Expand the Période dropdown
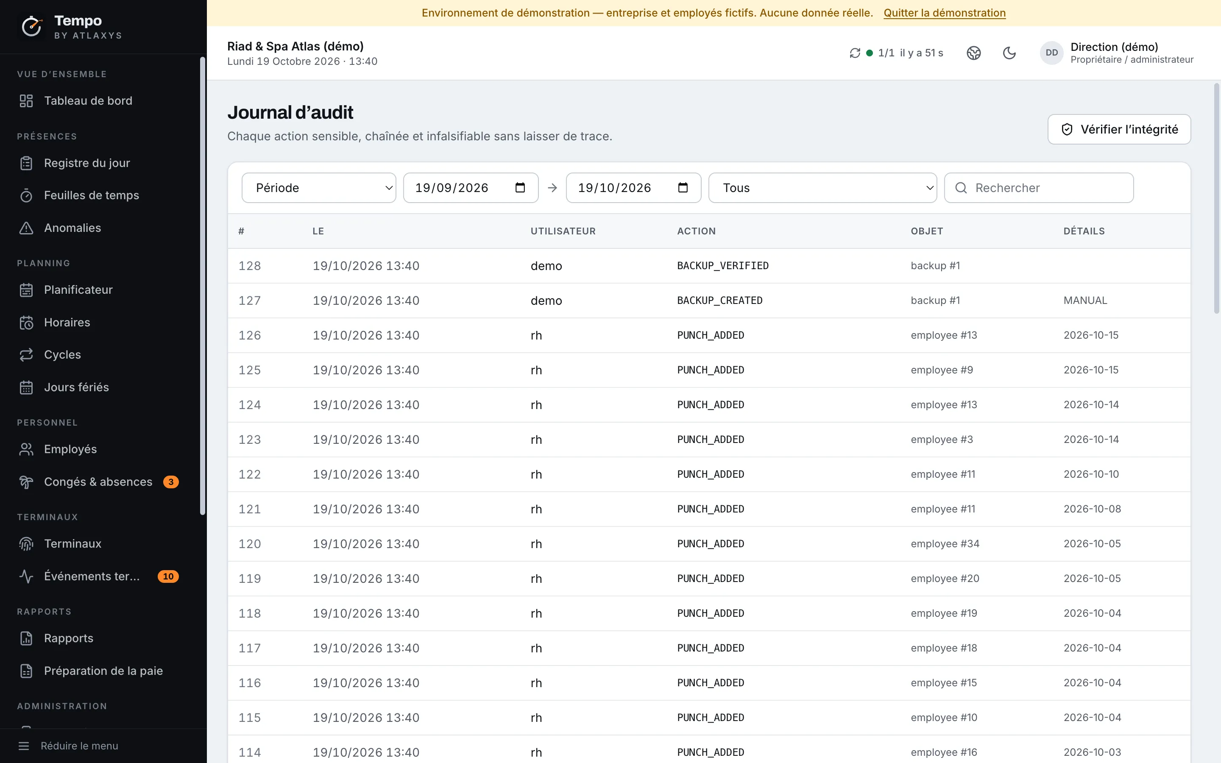Viewport: 1221px width, 763px height. [319, 188]
